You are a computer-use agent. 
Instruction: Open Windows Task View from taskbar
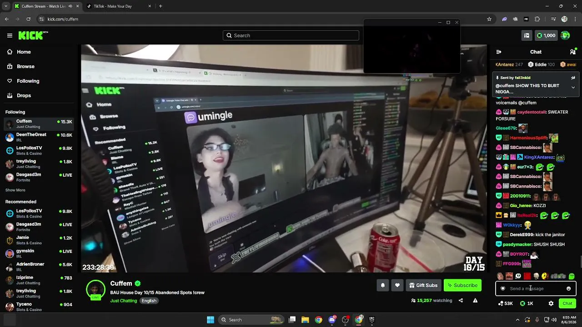pos(292,320)
